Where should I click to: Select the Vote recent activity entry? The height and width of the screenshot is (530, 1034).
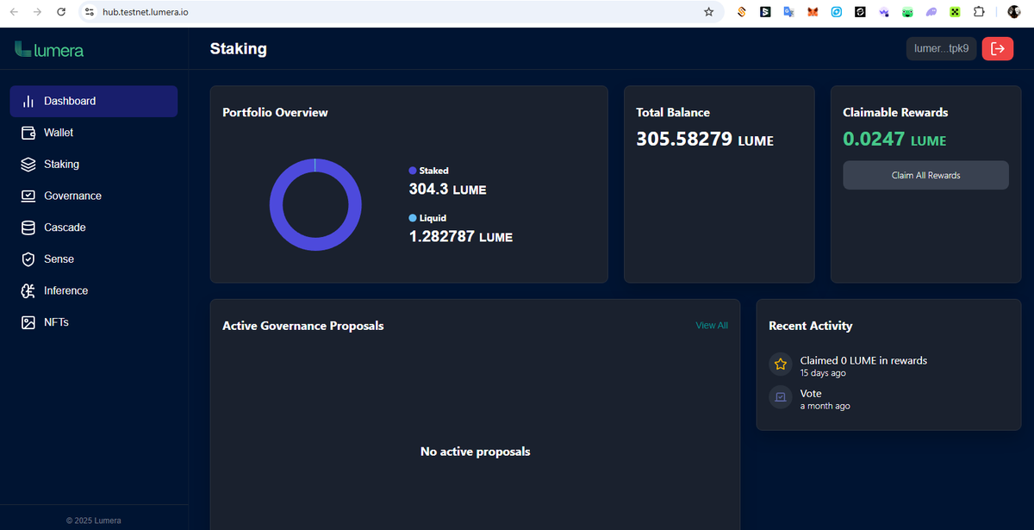[811, 393]
